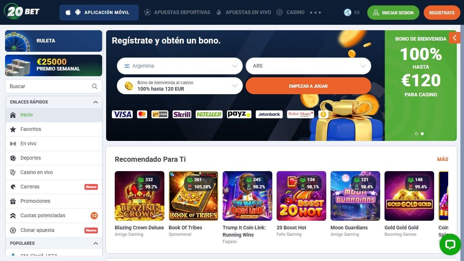This screenshot has height=261, width=464.
Task: Select the second banner slide dot
Action: [x=422, y=134]
